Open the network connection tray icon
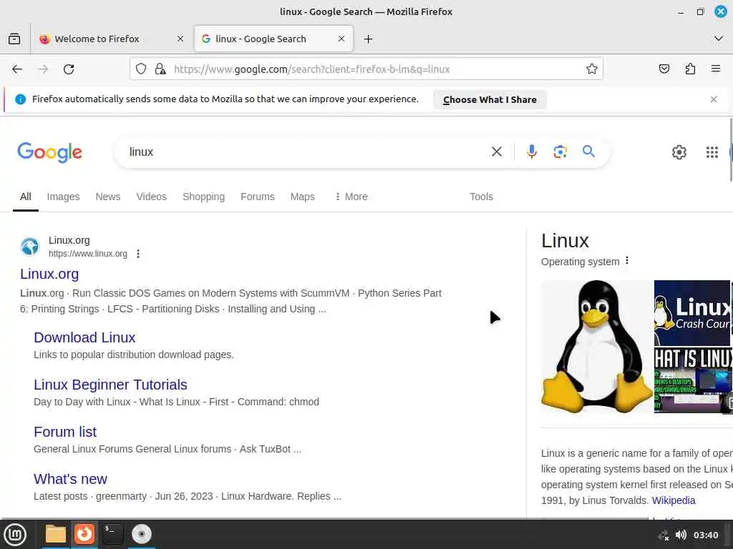 pos(663,535)
